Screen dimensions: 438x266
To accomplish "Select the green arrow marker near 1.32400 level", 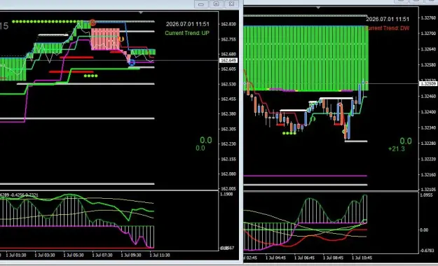I will coord(313,119).
